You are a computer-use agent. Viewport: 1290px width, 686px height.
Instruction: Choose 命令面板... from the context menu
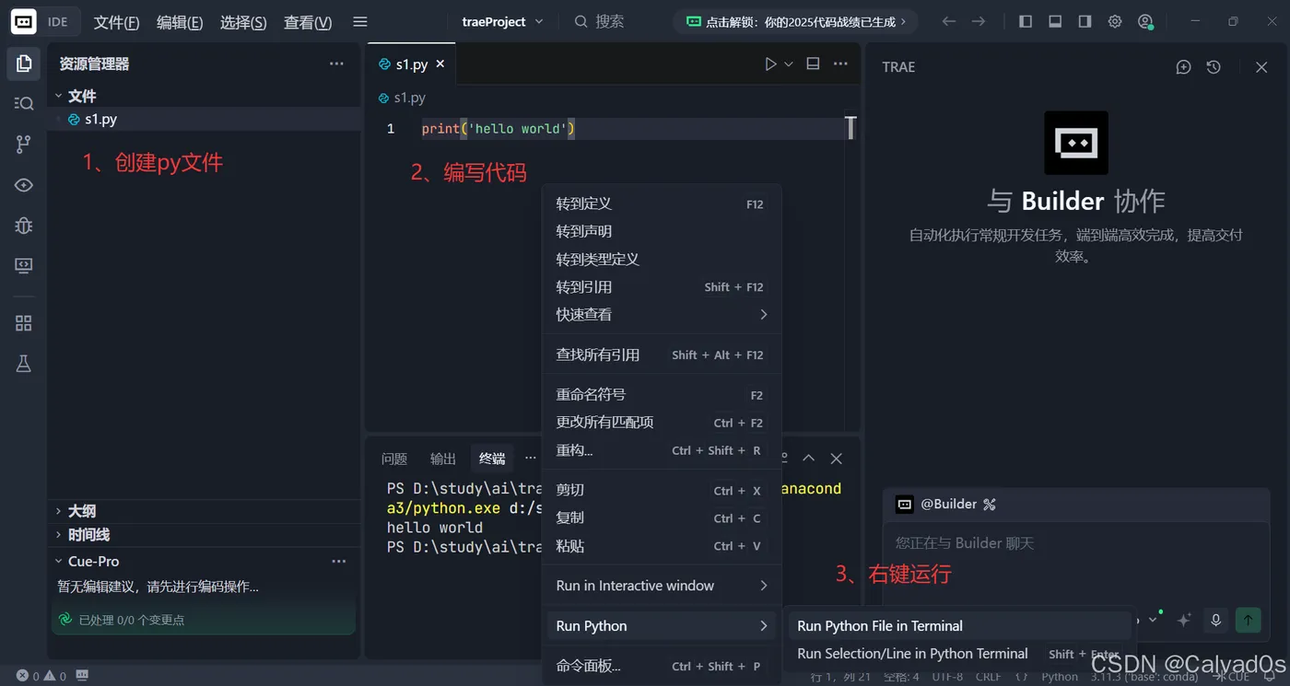point(662,666)
